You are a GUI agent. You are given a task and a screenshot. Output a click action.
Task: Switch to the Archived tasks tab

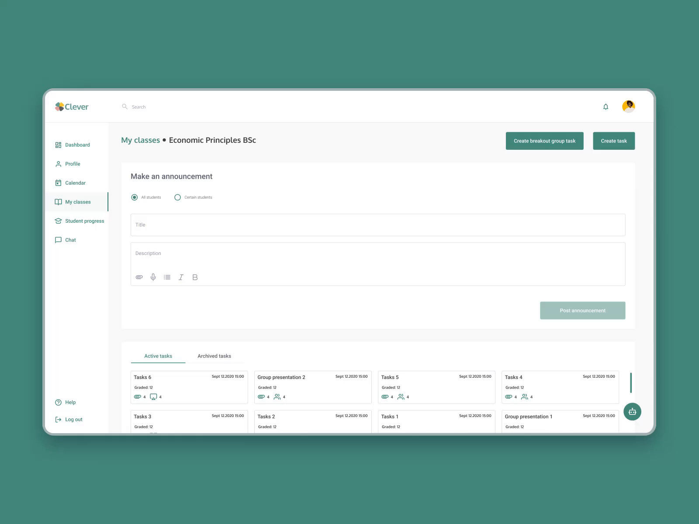click(x=214, y=356)
